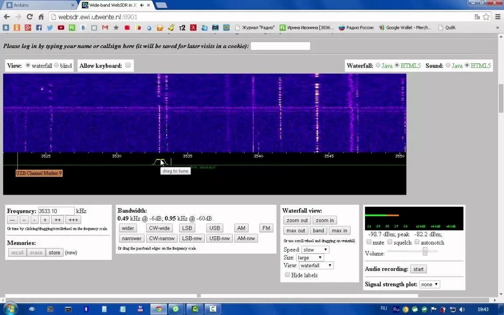504x315 pixels.
Task: Switch to Chrome in the taskbar
Action: pyautogui.click(x=158, y=309)
